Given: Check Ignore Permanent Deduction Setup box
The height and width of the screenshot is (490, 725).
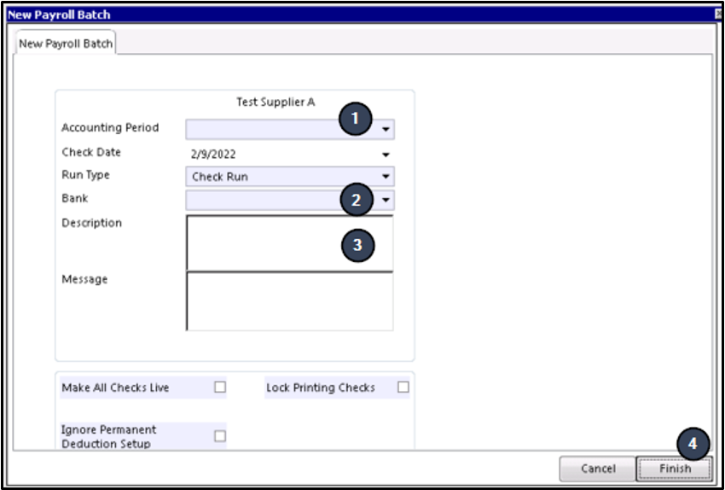Looking at the screenshot, I should (x=220, y=436).
